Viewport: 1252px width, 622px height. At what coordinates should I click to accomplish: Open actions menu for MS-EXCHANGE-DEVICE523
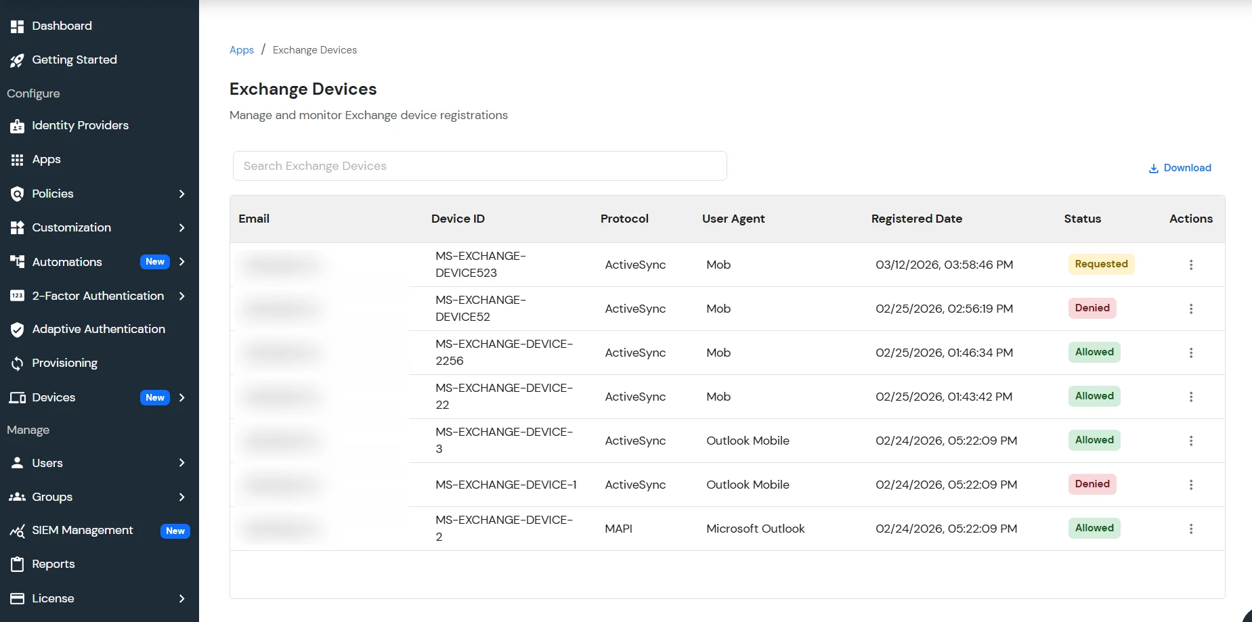click(x=1191, y=265)
